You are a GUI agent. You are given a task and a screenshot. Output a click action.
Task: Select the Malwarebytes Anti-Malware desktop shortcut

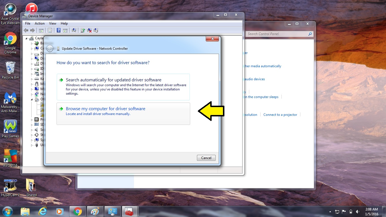(x=10, y=102)
